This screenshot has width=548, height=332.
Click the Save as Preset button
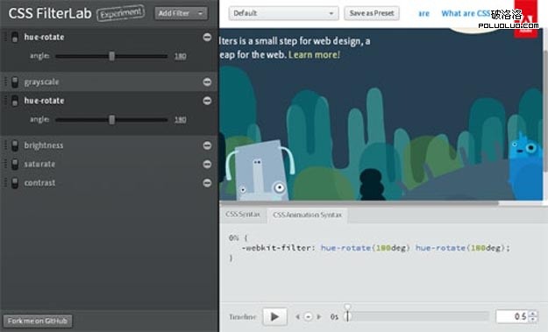tap(372, 13)
